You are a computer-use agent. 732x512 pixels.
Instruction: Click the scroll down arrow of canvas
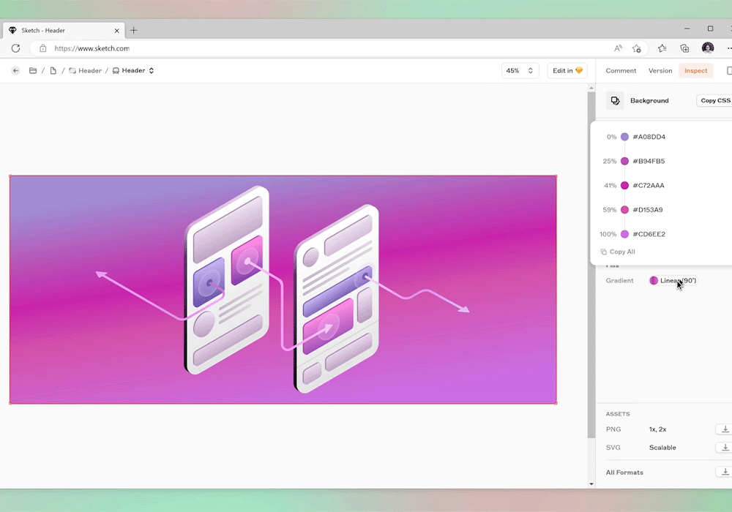[591, 484]
